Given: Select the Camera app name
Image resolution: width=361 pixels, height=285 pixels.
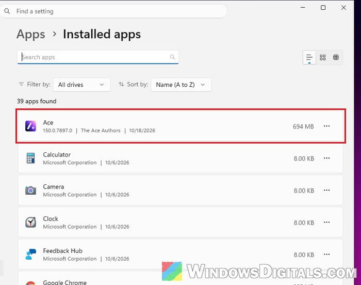Looking at the screenshot, I should tap(54, 187).
